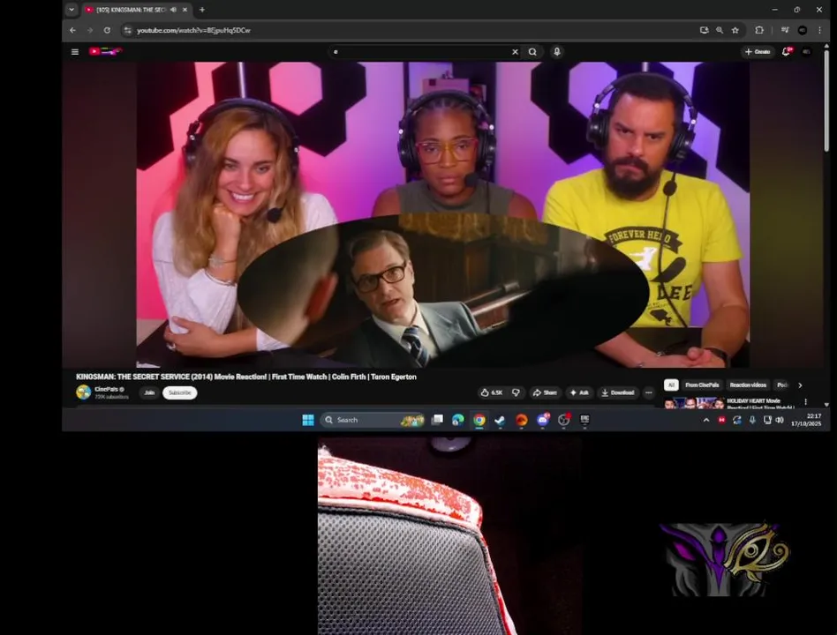Share the Kingsman reaction video
Screen dimensions: 837x635
click(545, 392)
